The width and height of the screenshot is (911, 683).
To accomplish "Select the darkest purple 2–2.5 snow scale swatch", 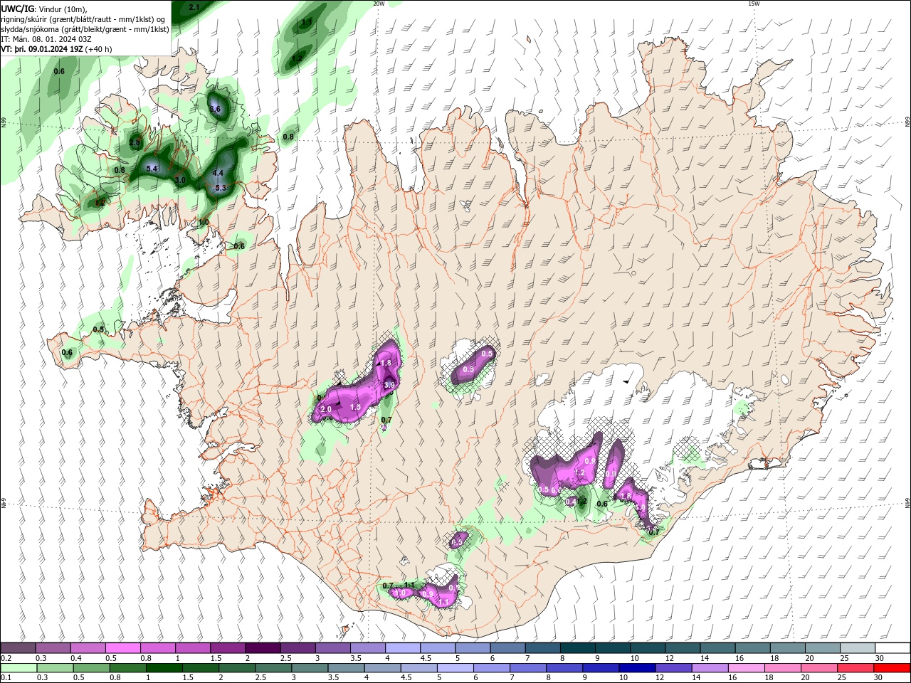I will pyautogui.click(x=262, y=647).
